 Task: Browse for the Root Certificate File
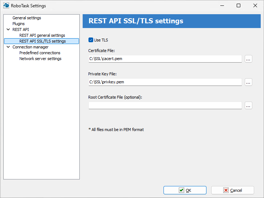pyautogui.click(x=248, y=106)
